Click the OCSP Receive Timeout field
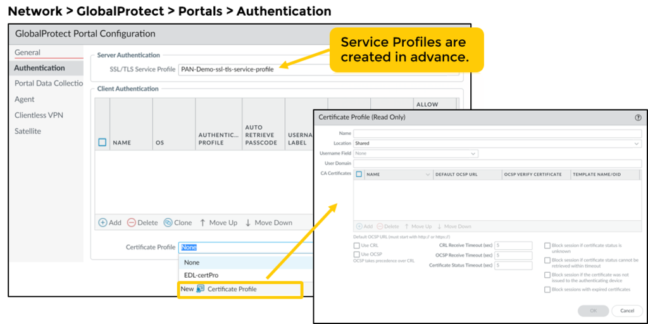Viewport: 648px width, 324px height. click(513, 256)
